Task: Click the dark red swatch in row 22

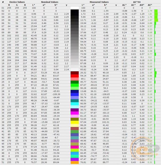Action: (x=75, y=73)
